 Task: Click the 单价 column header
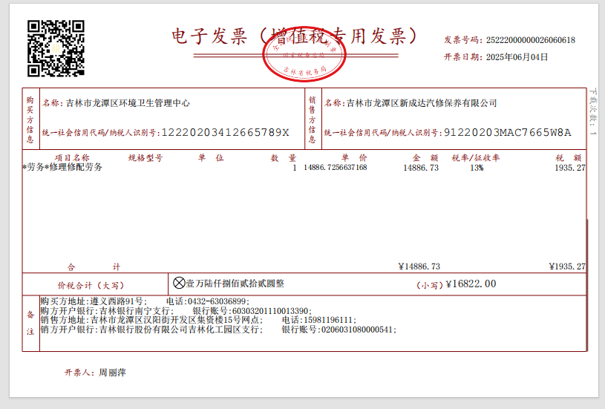354,158
